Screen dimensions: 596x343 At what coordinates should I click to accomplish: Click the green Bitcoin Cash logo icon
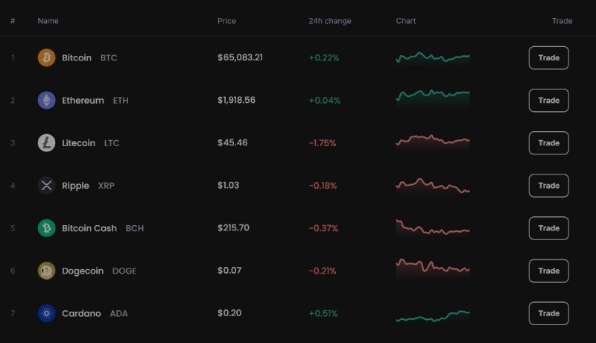point(46,228)
